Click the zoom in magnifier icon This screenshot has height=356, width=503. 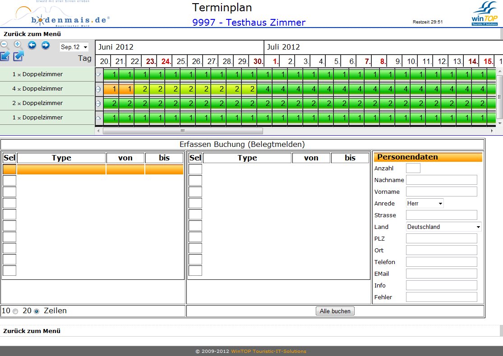tap(18, 45)
